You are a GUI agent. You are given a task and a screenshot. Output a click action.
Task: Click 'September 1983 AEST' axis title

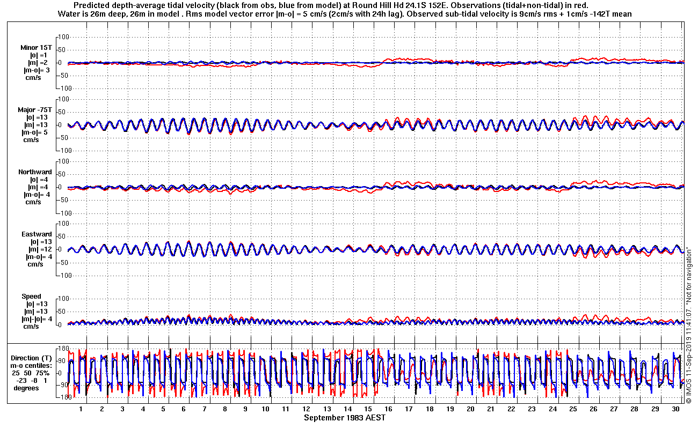click(344, 417)
